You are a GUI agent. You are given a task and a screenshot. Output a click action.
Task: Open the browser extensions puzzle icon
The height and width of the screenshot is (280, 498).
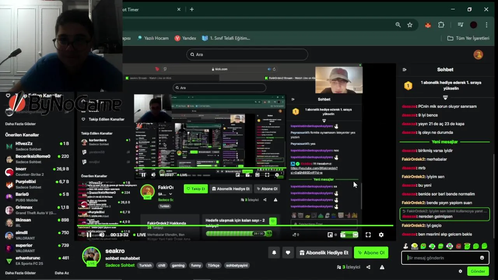pos(441,25)
